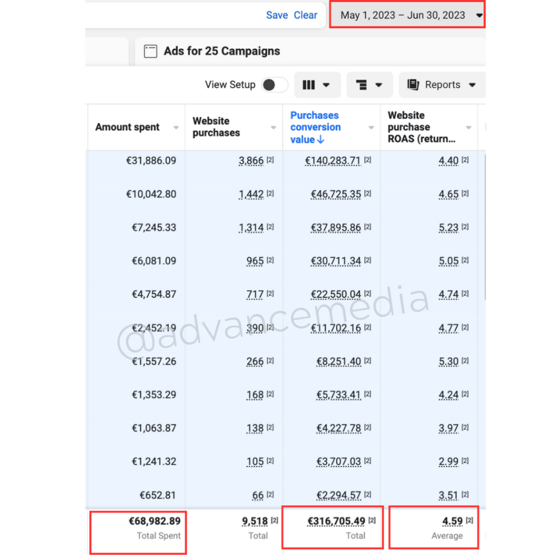The height and width of the screenshot is (555, 555).
Task: Toggle the View Setup switch
Action: tap(275, 85)
